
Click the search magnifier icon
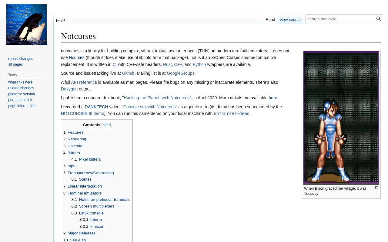click(x=379, y=19)
